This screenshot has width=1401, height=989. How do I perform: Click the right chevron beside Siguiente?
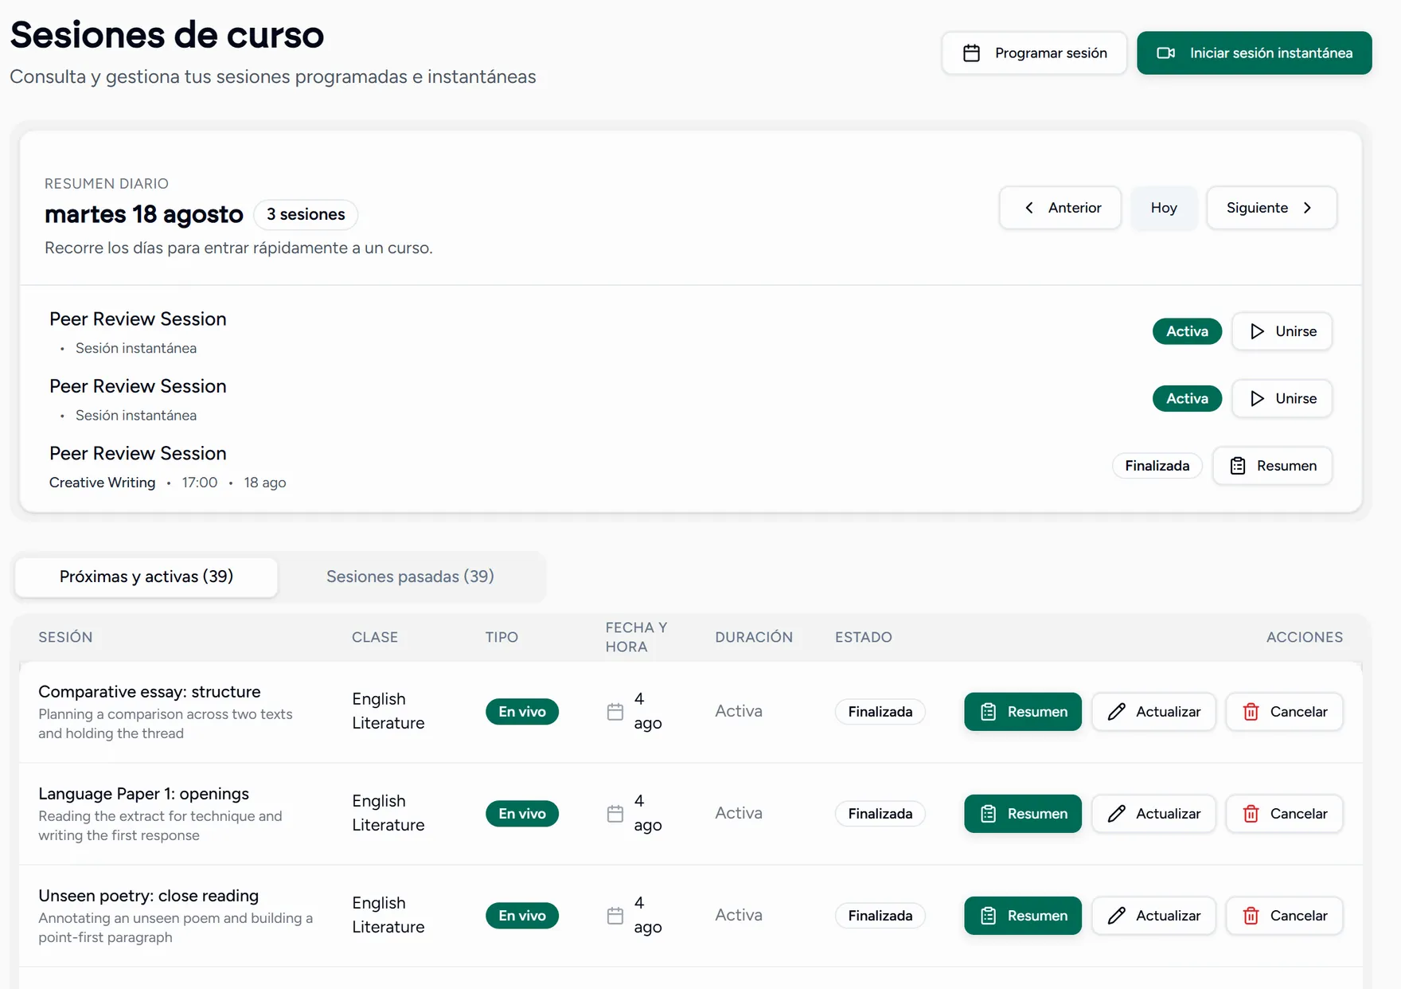[1307, 208]
